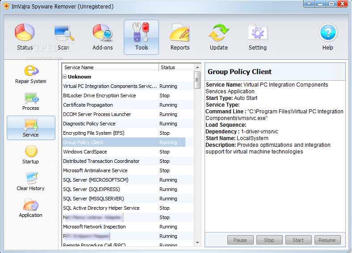Click Stop status of Microsoft Antimalware Service
Image resolution: width=352 pixels, height=253 pixels.
click(164, 171)
